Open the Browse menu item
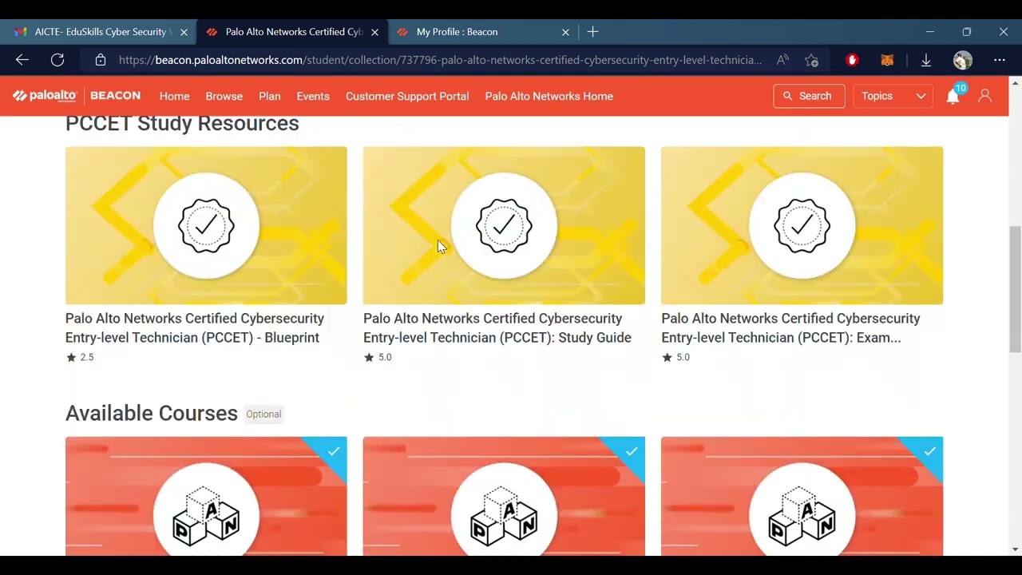Viewport: 1022px width, 575px height. click(224, 96)
